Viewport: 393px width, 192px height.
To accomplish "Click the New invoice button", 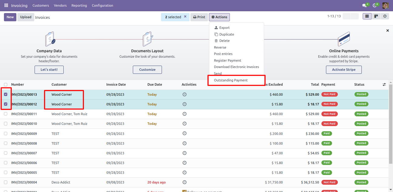I will (10, 17).
